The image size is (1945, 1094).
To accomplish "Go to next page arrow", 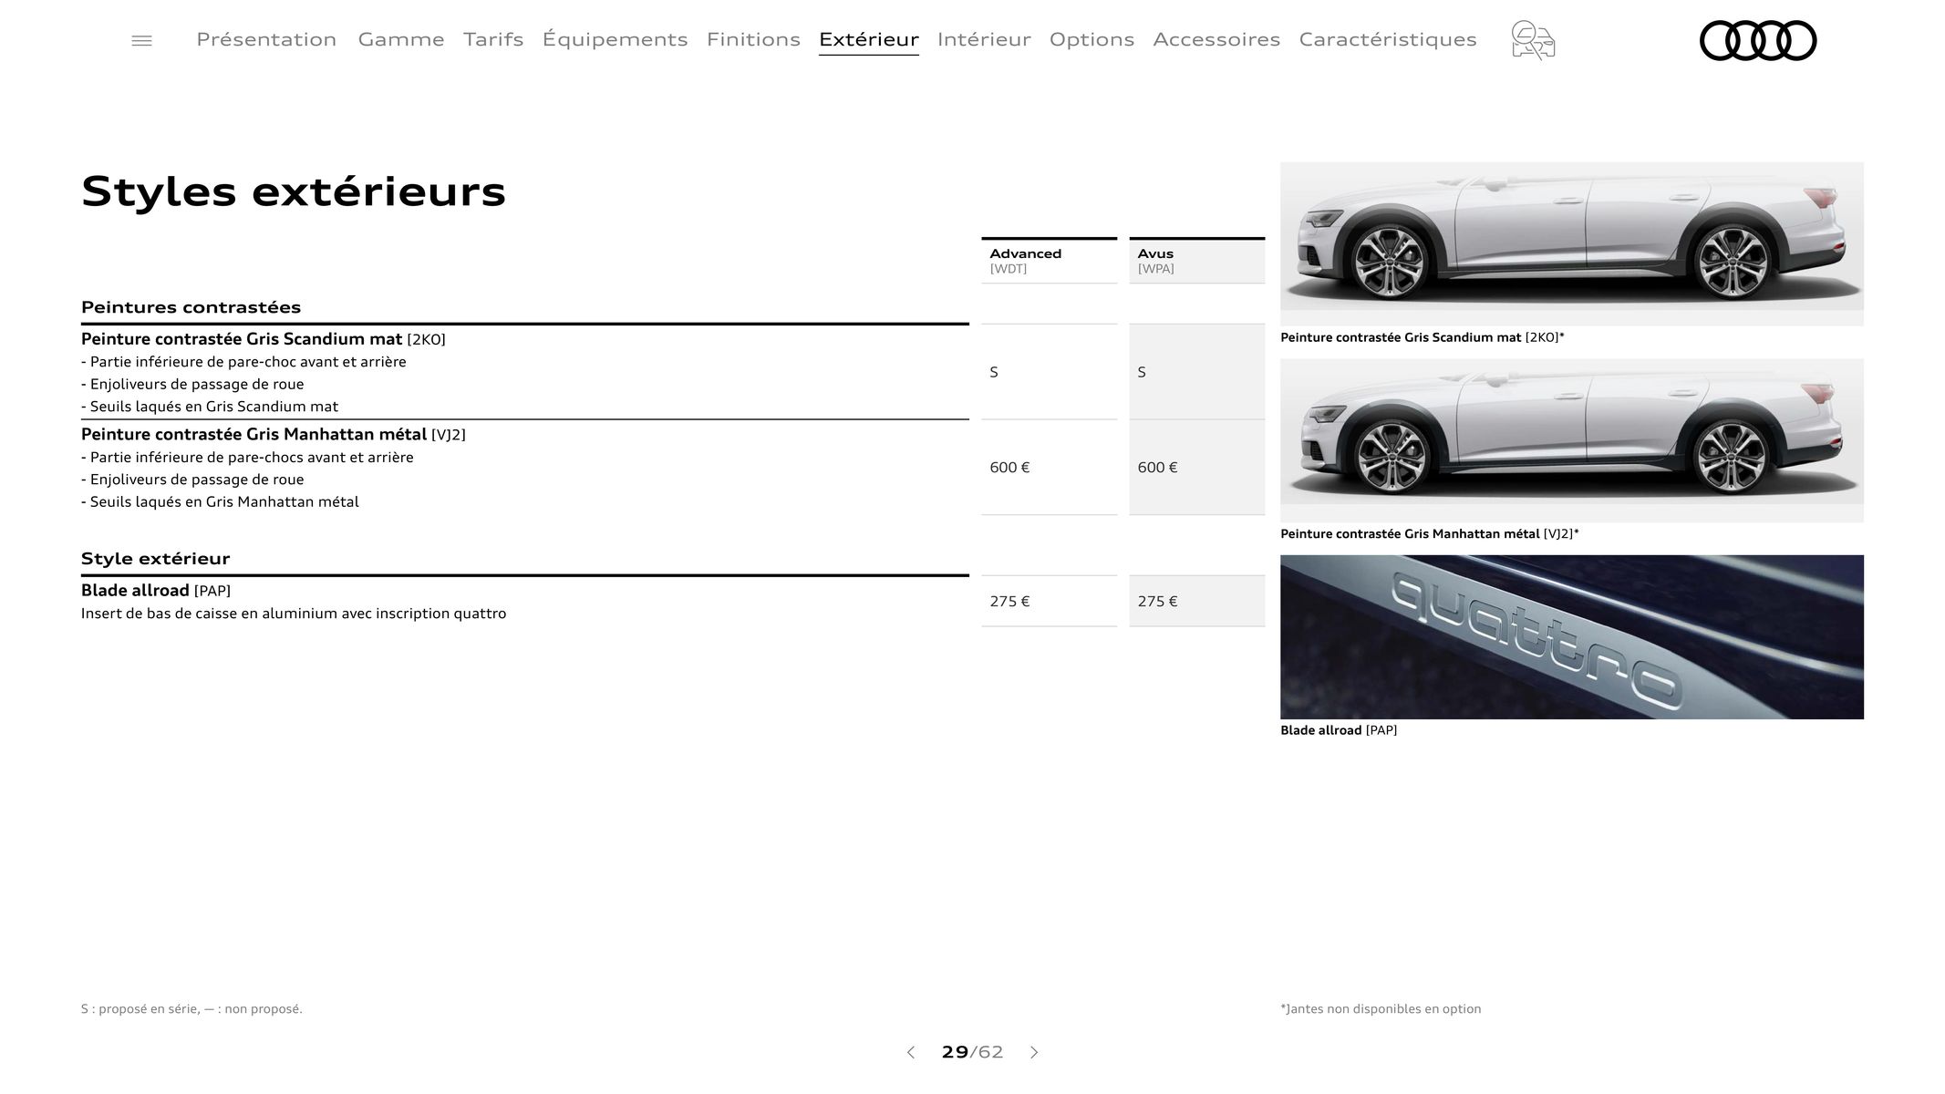I will 1034,1052.
